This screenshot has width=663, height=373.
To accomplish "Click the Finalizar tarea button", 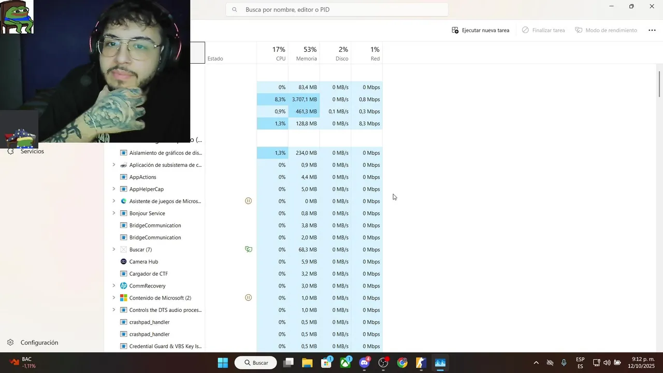I will (543, 30).
